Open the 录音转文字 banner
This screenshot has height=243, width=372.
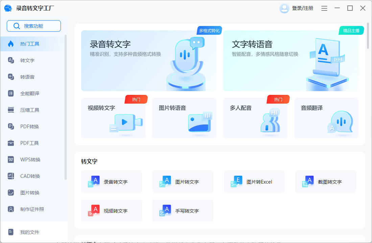(149, 60)
